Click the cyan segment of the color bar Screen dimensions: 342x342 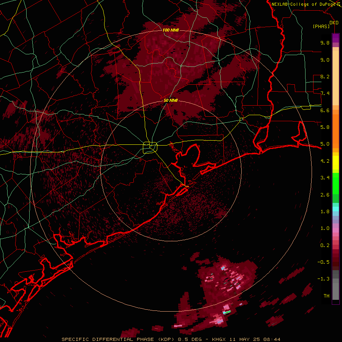pyautogui.click(x=336, y=209)
